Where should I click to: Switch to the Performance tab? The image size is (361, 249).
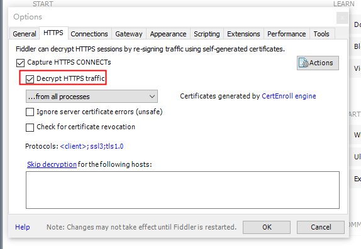click(x=287, y=34)
